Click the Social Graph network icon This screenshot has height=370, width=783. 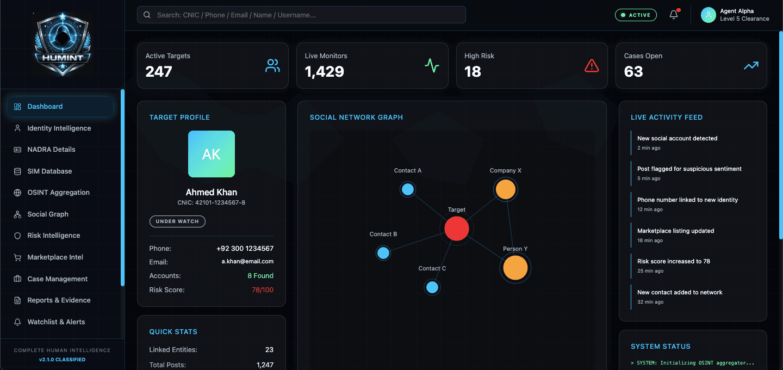[x=17, y=214]
